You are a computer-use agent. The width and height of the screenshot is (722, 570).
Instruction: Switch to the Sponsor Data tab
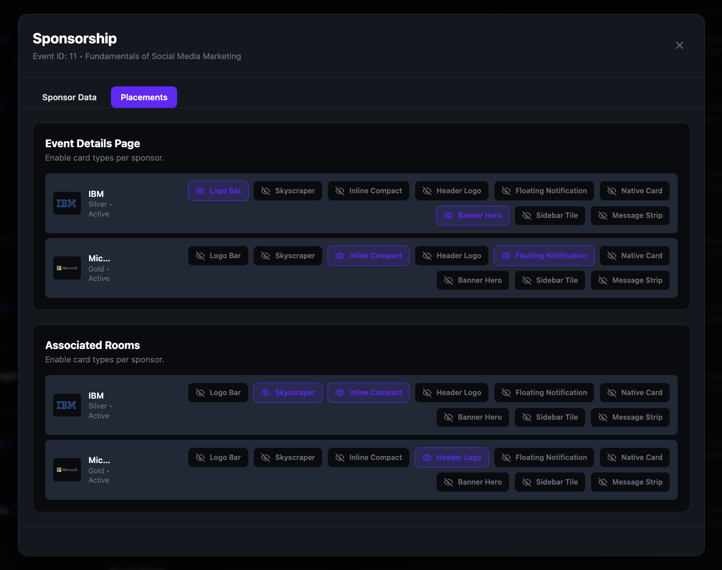(69, 97)
